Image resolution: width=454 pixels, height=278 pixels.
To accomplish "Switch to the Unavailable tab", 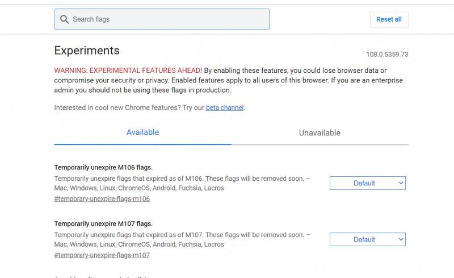I will 320,133.
